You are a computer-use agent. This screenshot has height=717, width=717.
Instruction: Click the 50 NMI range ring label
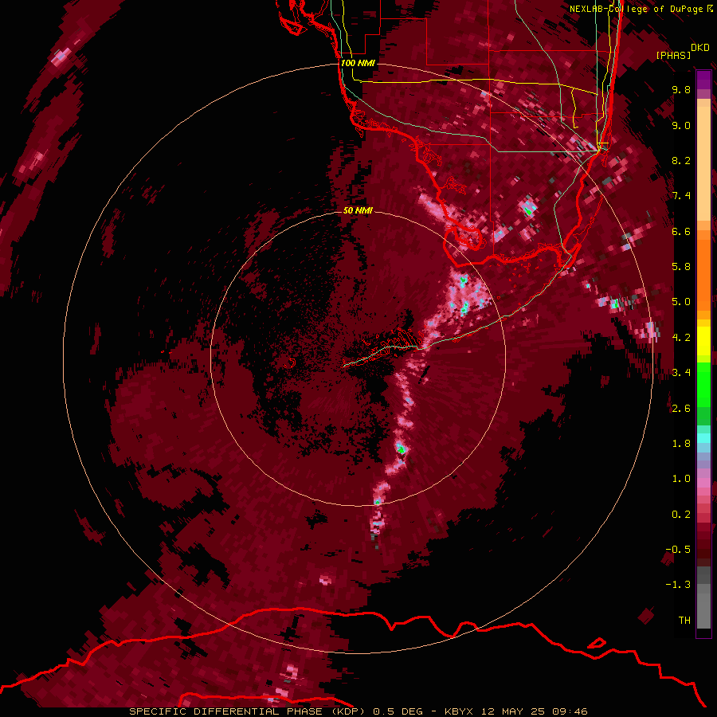[x=358, y=210]
